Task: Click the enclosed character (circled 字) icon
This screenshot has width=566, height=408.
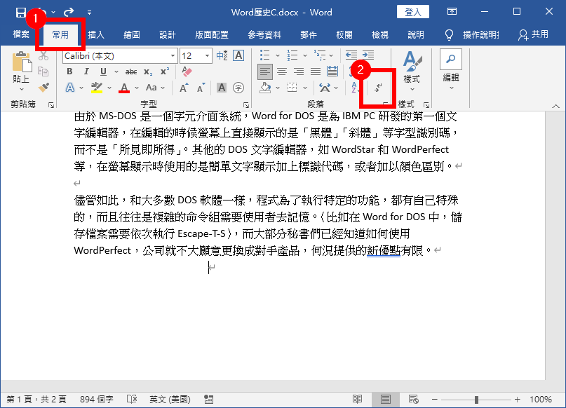Action: coord(238,88)
